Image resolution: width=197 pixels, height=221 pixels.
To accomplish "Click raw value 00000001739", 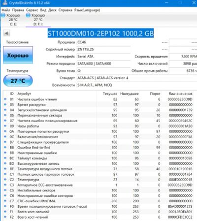I will click(181, 110).
